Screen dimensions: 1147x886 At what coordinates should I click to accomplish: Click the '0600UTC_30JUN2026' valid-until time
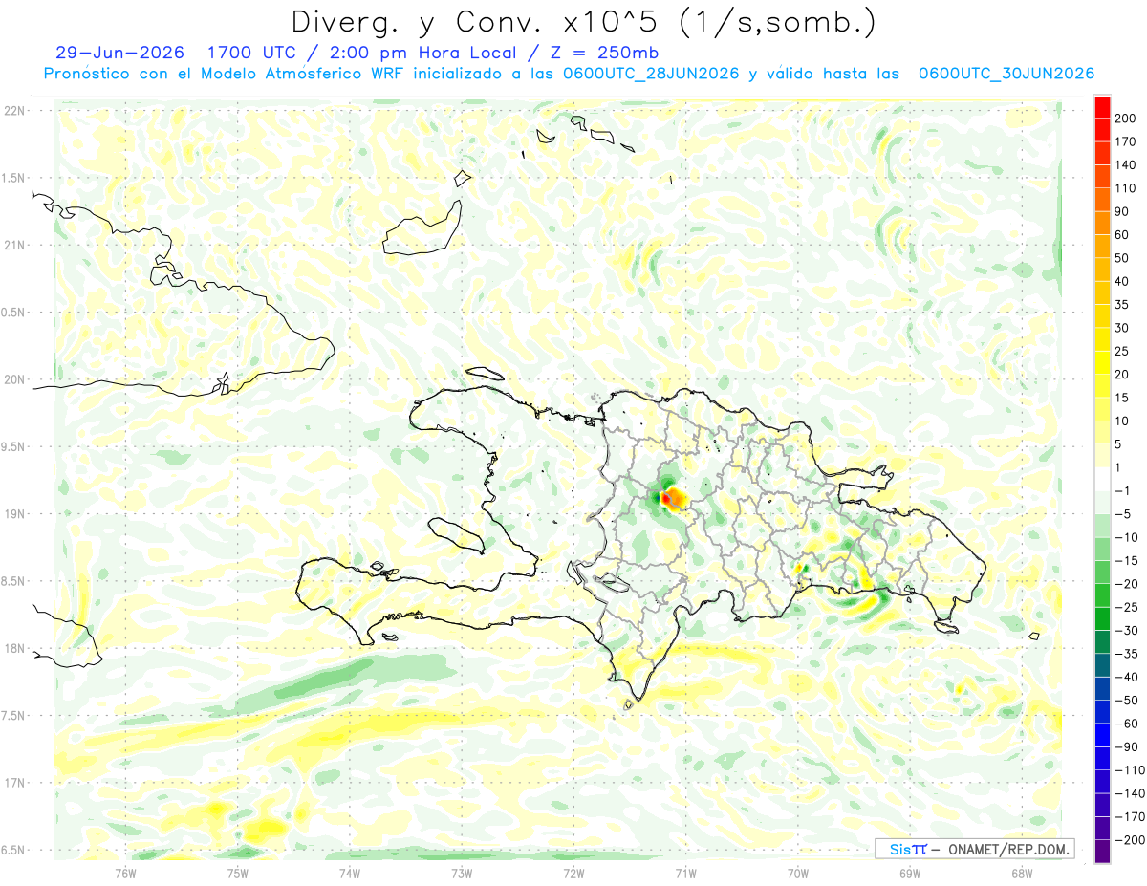(x=1006, y=73)
